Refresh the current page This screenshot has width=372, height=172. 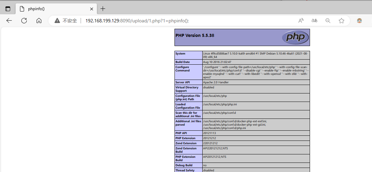coord(24,21)
